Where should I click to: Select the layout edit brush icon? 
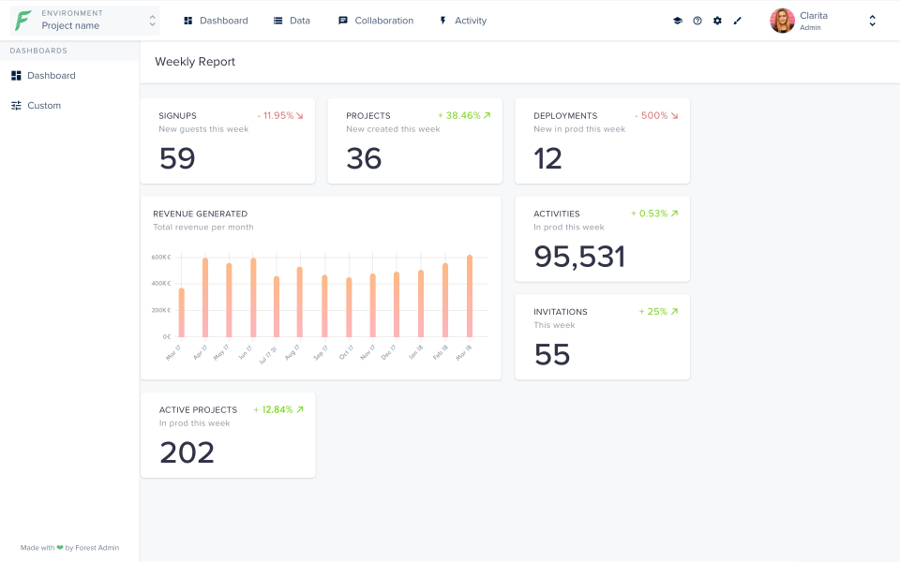(738, 20)
